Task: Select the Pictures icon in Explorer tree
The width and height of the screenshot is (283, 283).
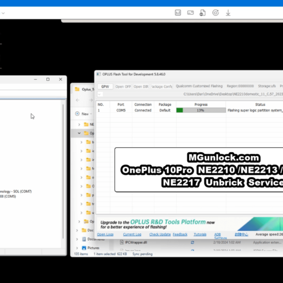Action: pos(84,248)
